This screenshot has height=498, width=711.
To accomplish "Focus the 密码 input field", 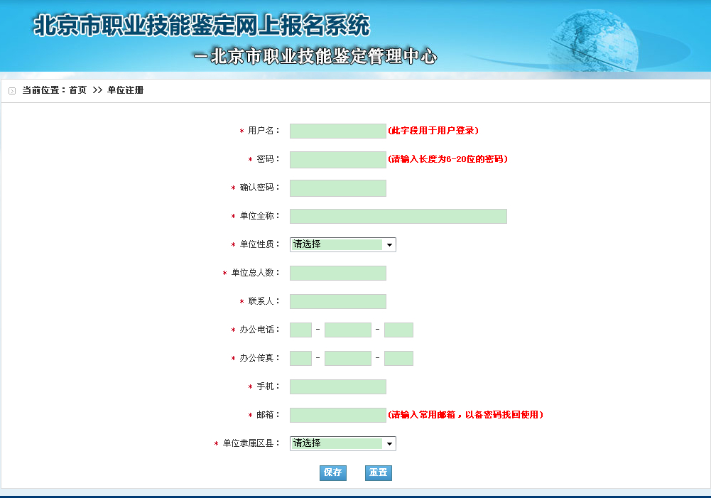I will click(338, 160).
